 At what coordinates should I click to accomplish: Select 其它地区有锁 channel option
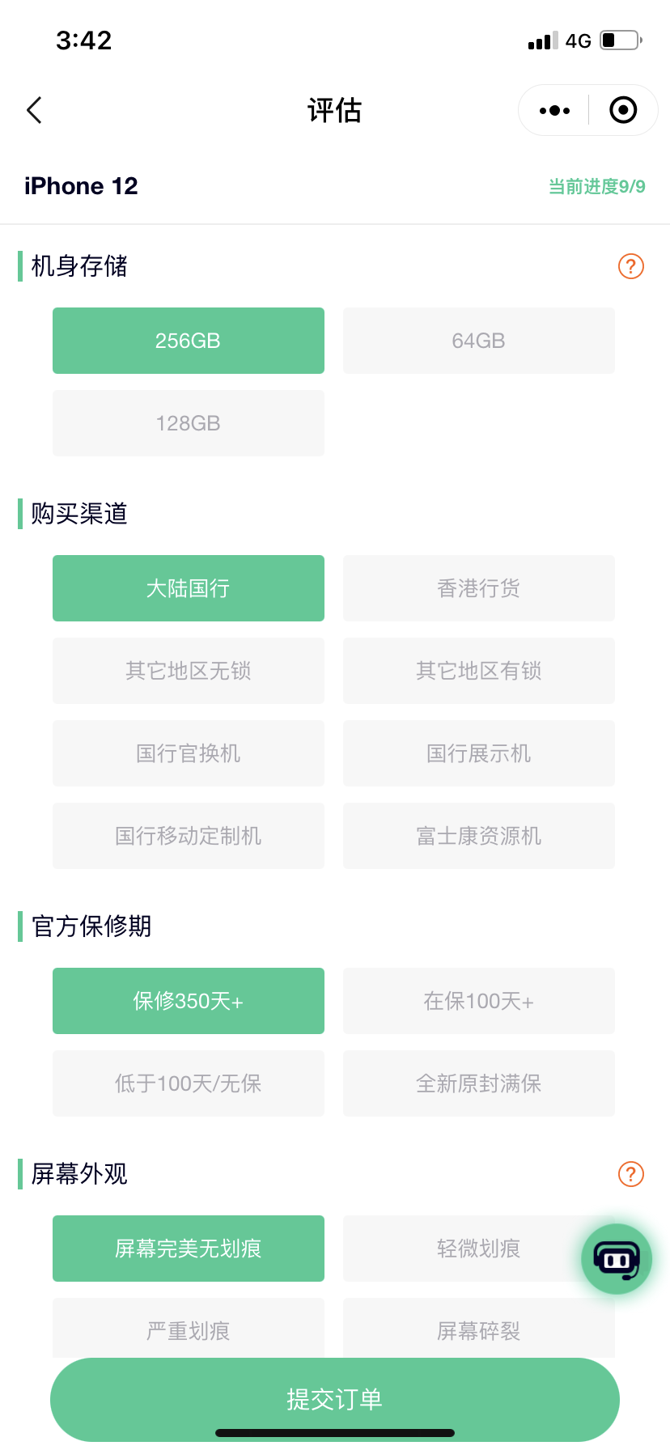click(x=479, y=671)
